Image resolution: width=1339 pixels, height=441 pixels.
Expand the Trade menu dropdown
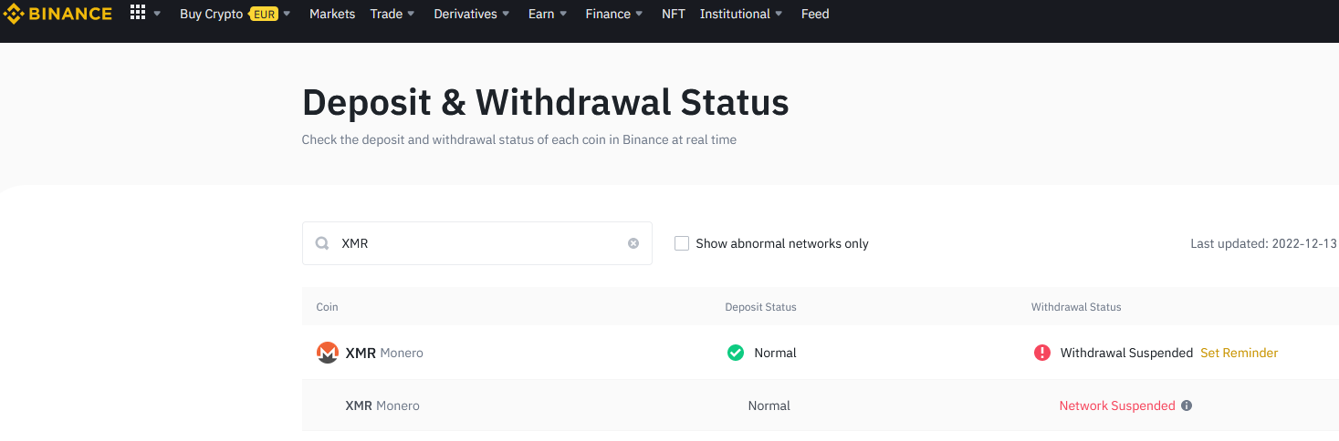click(392, 14)
